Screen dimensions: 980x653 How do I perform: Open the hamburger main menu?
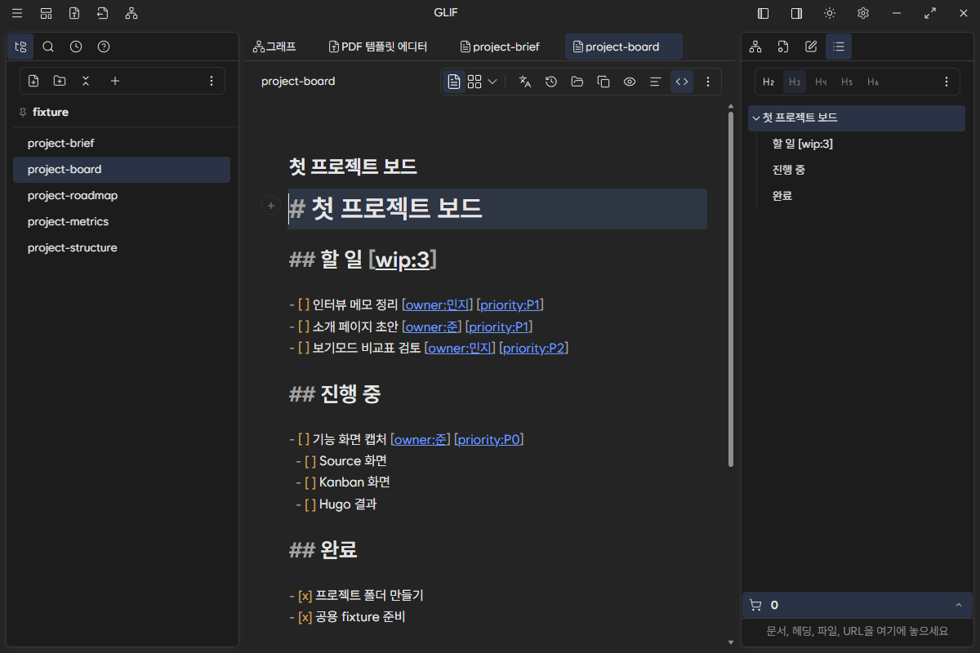[17, 13]
